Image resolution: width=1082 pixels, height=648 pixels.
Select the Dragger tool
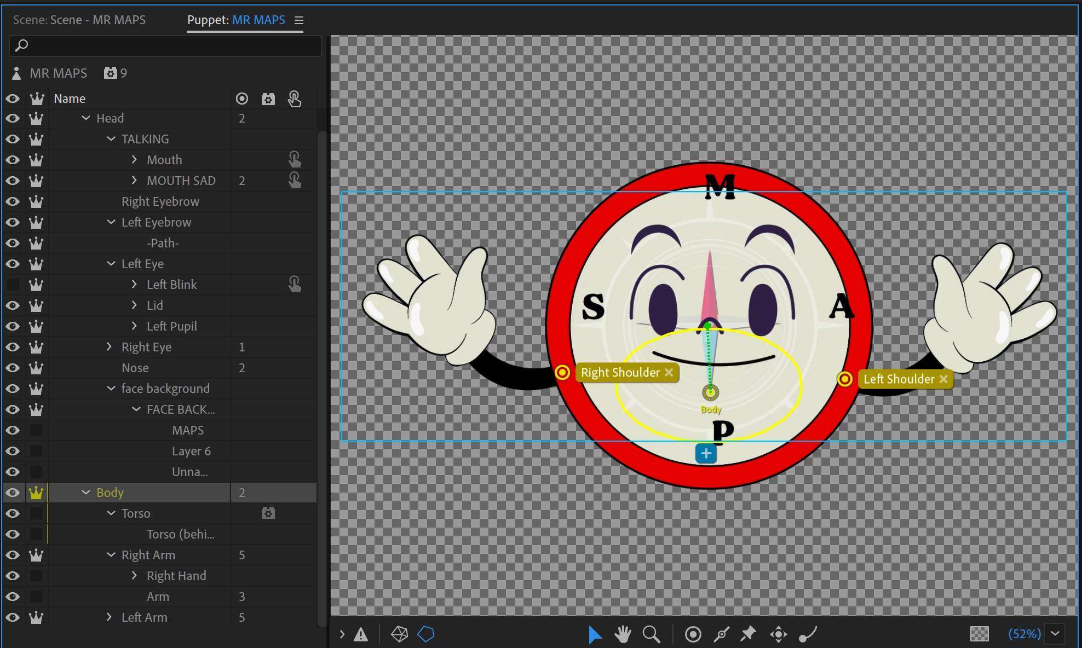[x=778, y=634]
